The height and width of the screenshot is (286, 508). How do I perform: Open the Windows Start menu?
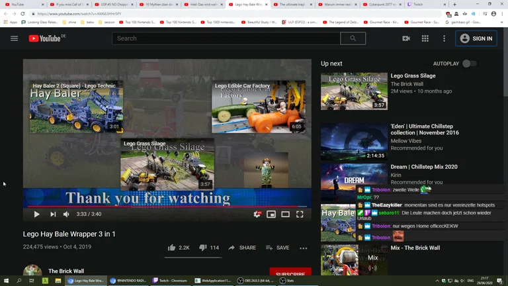(6, 281)
